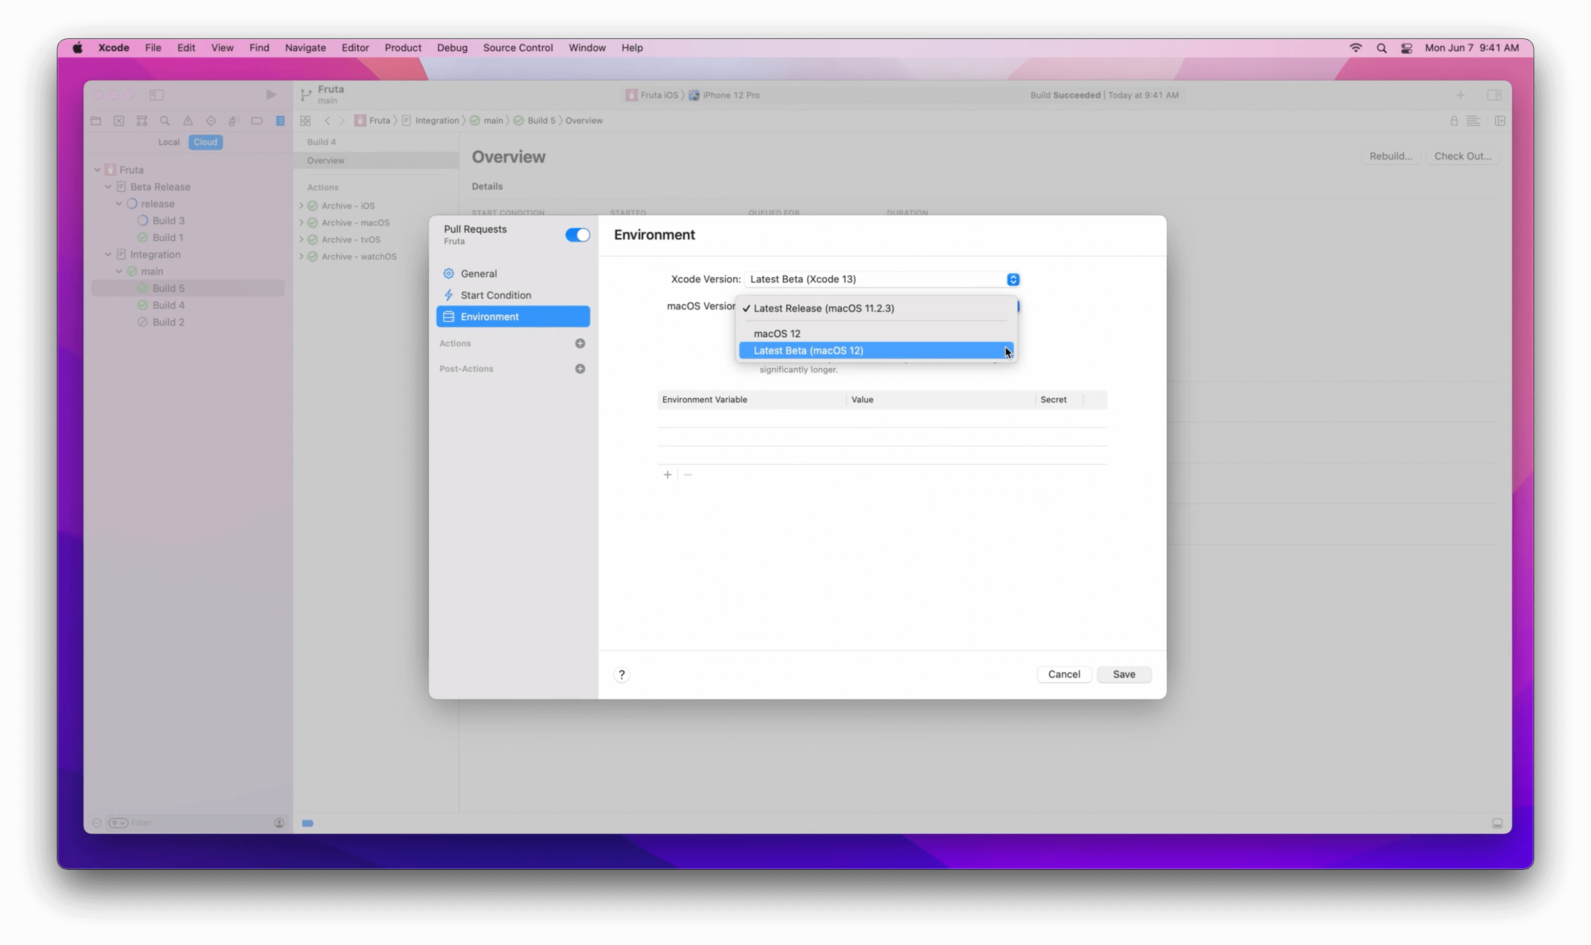Select macOS 12 from version list

click(x=777, y=333)
